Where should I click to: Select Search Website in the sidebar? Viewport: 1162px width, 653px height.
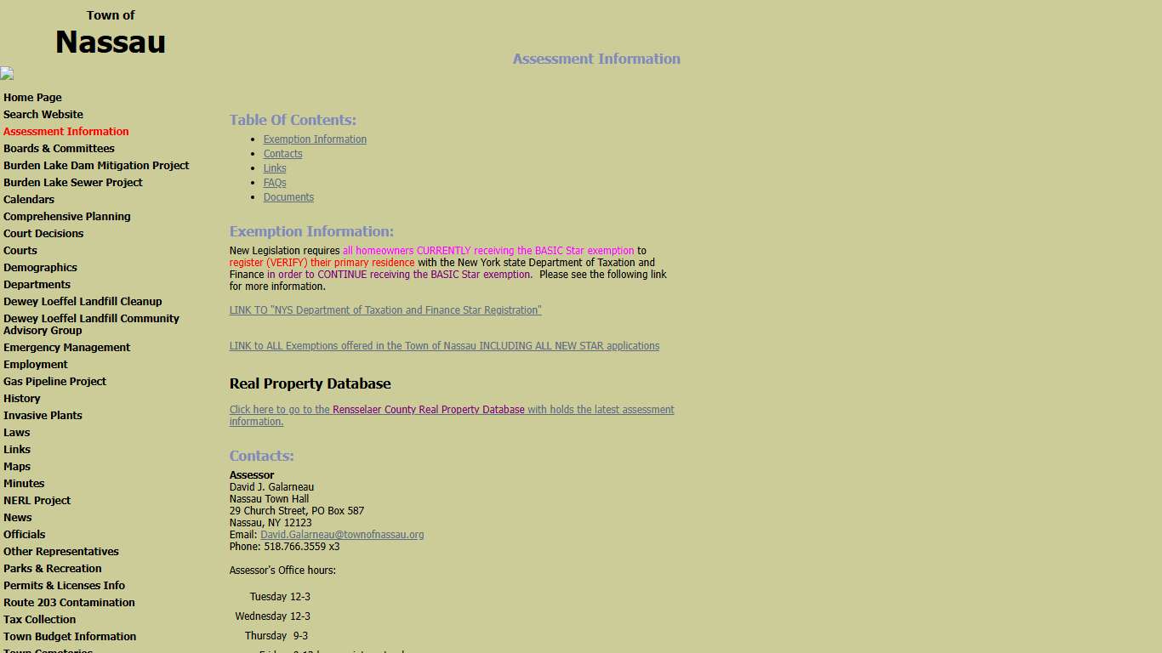[43, 114]
